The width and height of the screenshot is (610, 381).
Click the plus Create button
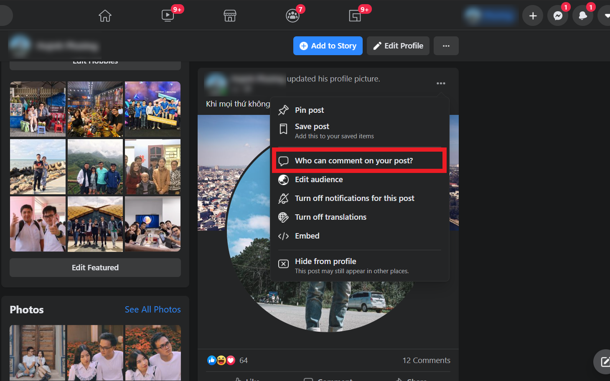tap(533, 16)
